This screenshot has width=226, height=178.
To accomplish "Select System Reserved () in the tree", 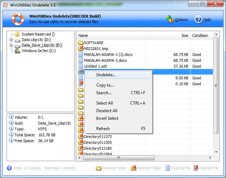I will click(38, 34).
